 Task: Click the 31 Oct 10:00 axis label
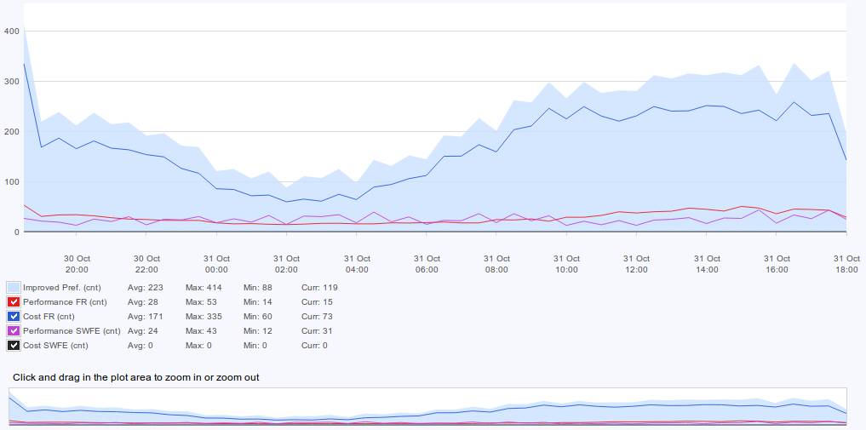pyautogui.click(x=566, y=264)
